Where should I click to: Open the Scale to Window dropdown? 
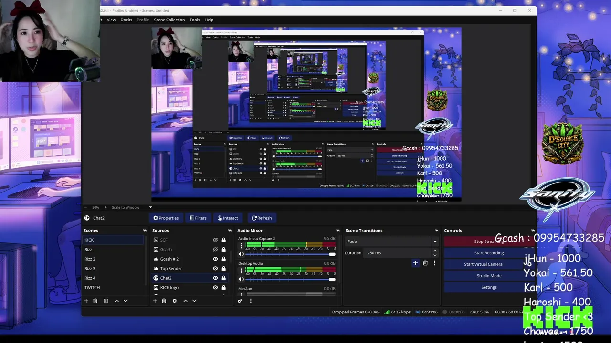132,207
